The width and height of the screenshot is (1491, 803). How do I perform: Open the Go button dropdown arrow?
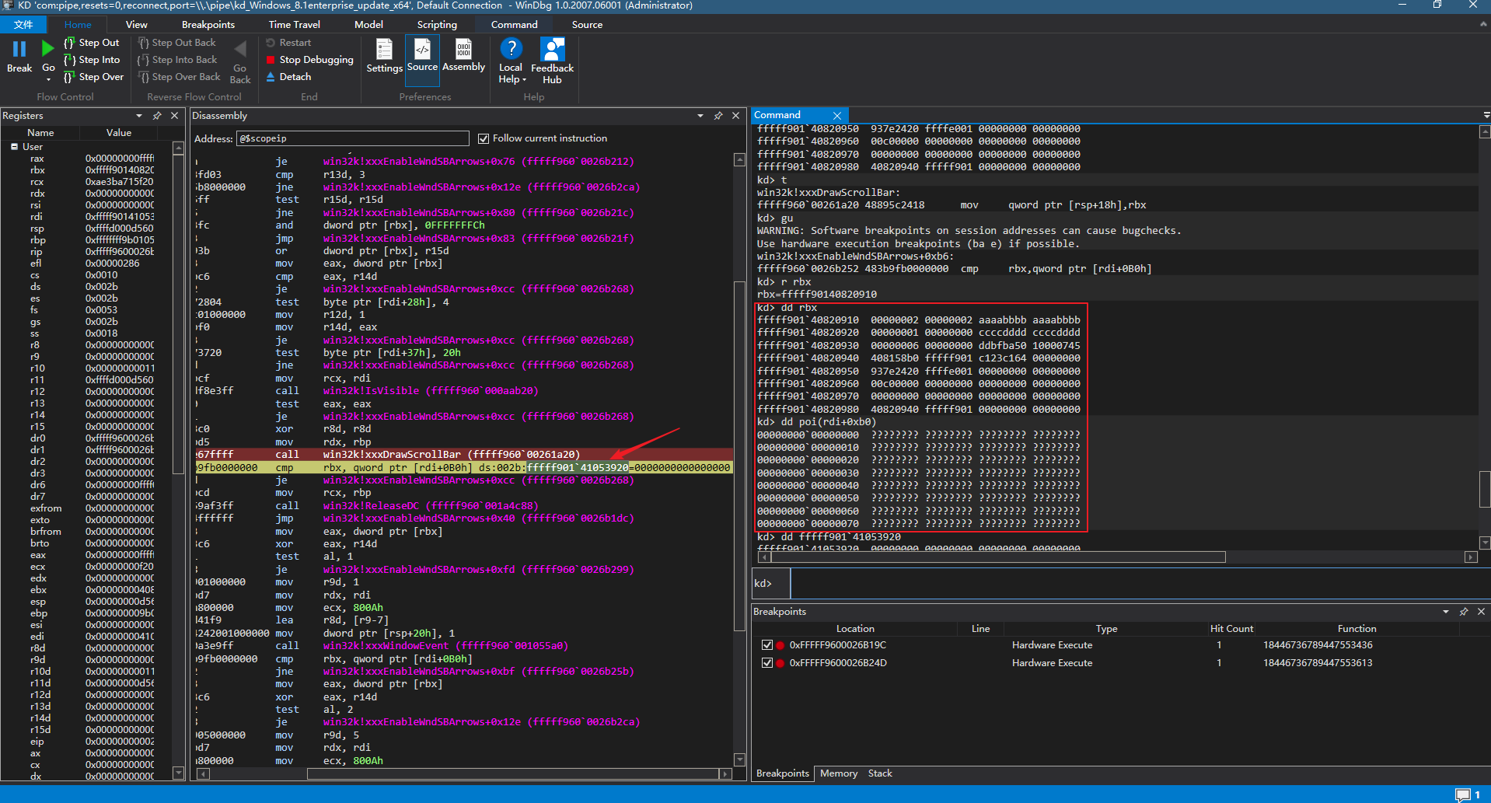[x=48, y=79]
